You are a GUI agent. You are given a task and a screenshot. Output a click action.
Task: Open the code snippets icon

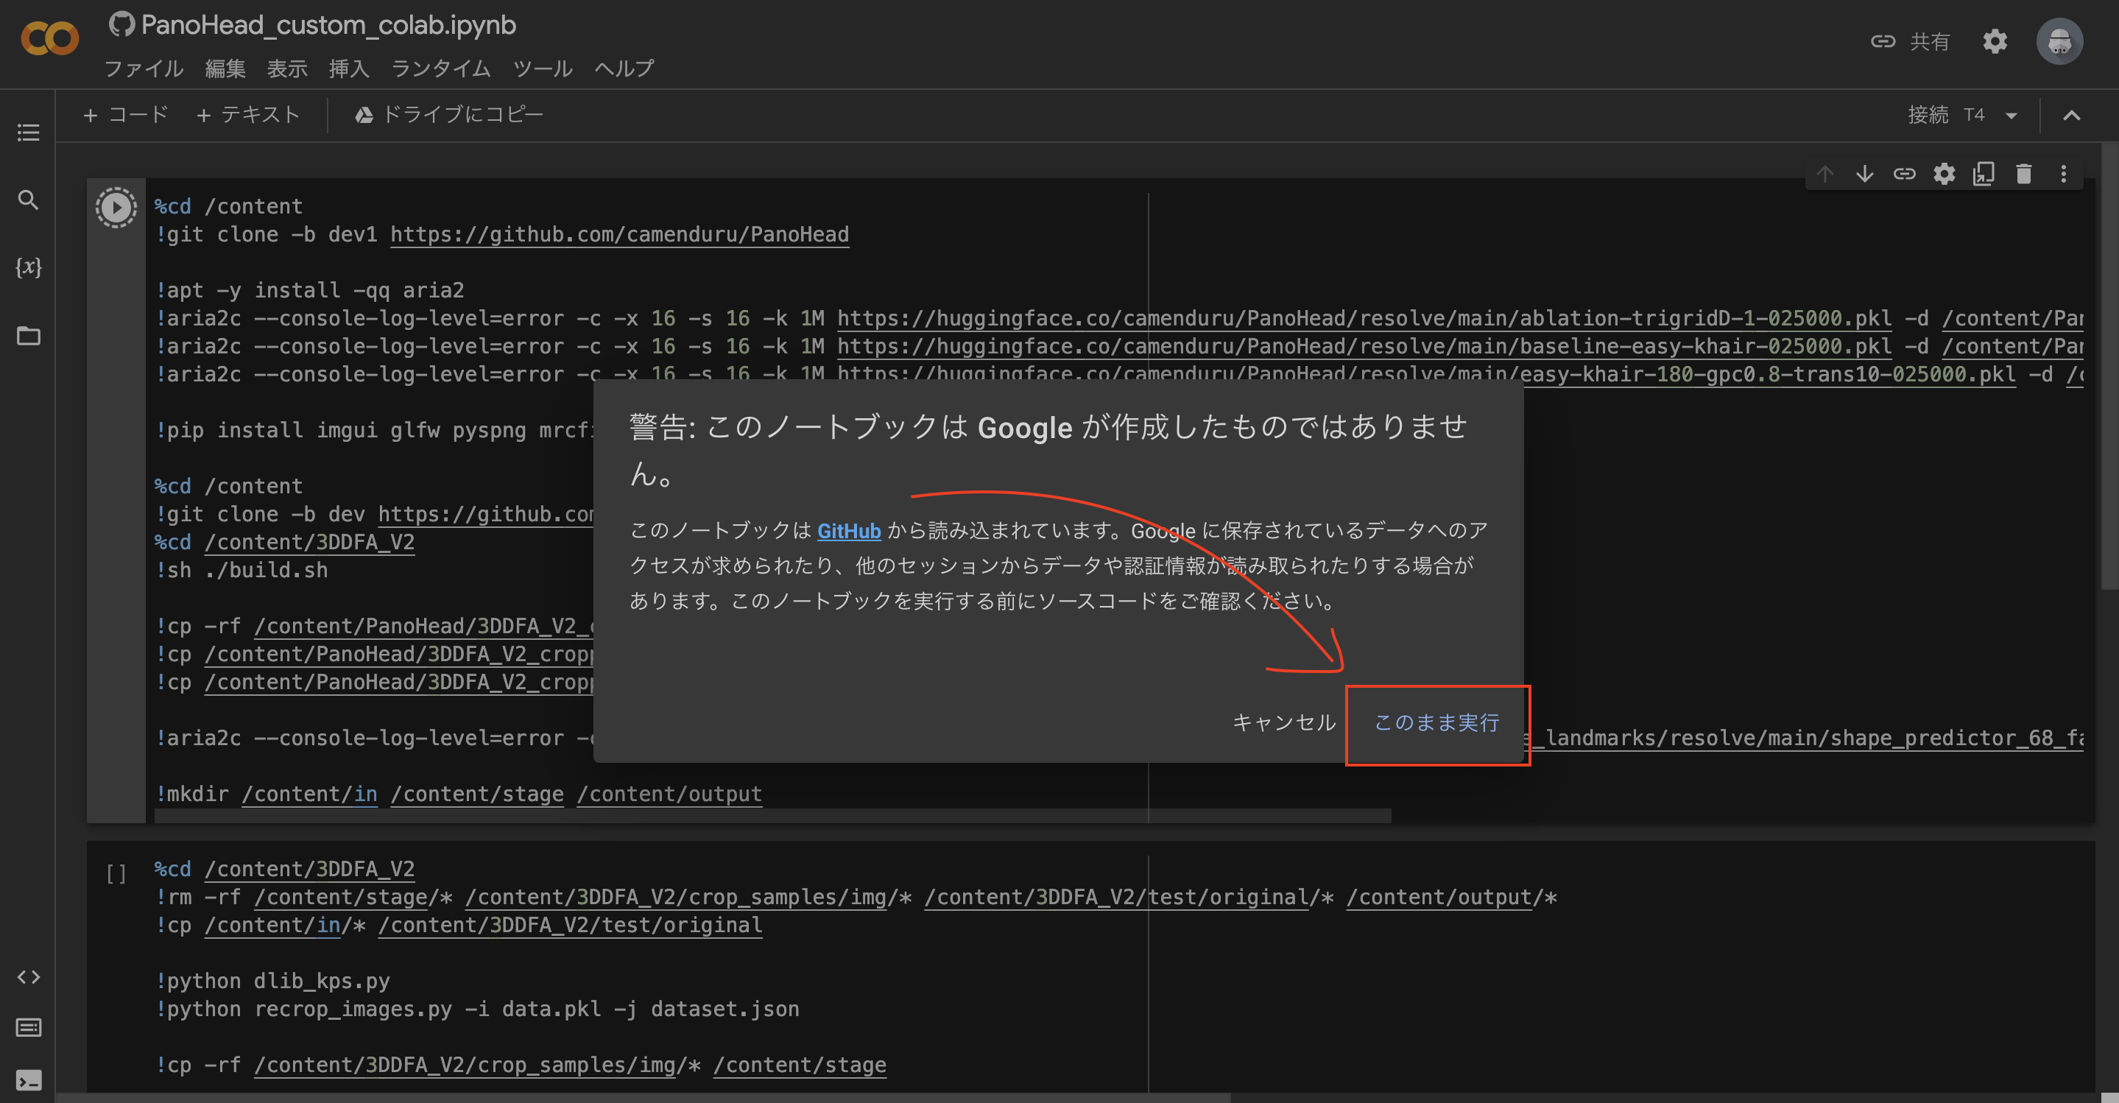coord(28,976)
